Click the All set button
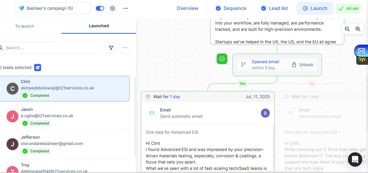This screenshot has height=173, width=368. [x=348, y=9]
